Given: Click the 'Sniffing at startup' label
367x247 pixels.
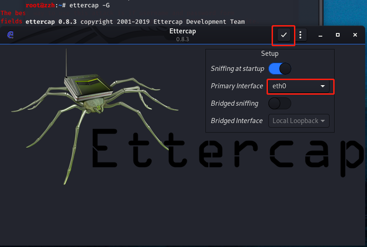Looking at the screenshot, I should point(237,69).
